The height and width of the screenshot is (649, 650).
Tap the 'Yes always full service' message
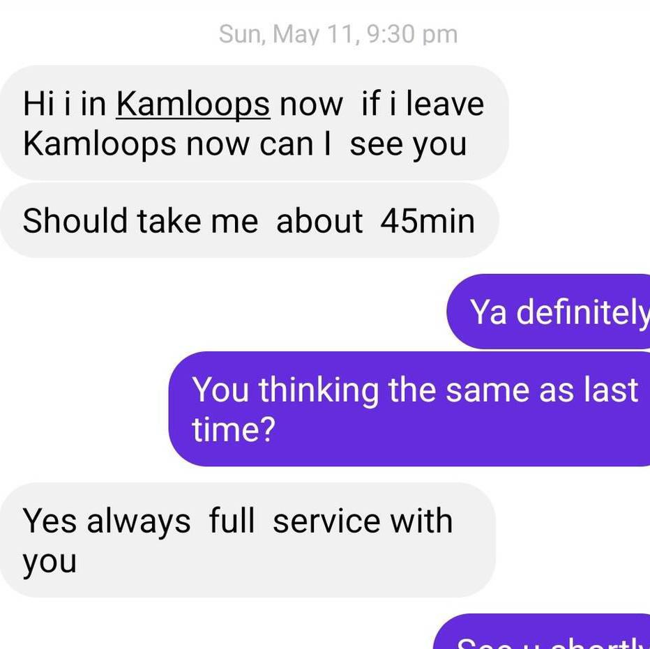coord(248,540)
